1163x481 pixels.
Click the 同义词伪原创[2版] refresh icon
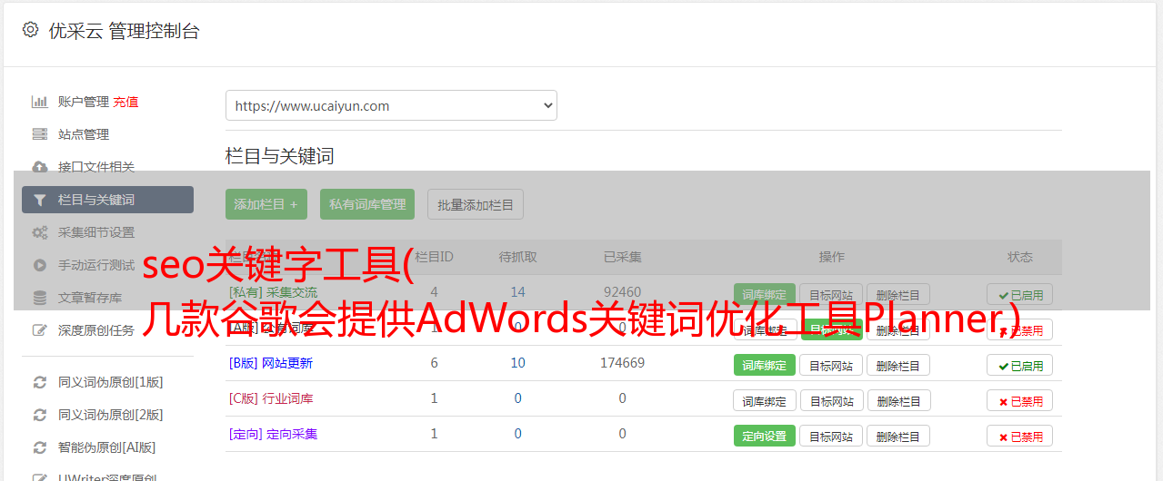pos(40,415)
